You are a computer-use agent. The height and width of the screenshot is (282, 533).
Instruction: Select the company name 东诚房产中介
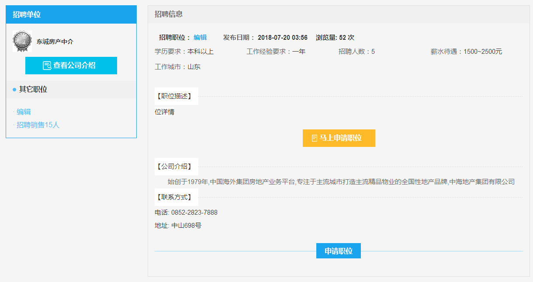[55, 42]
